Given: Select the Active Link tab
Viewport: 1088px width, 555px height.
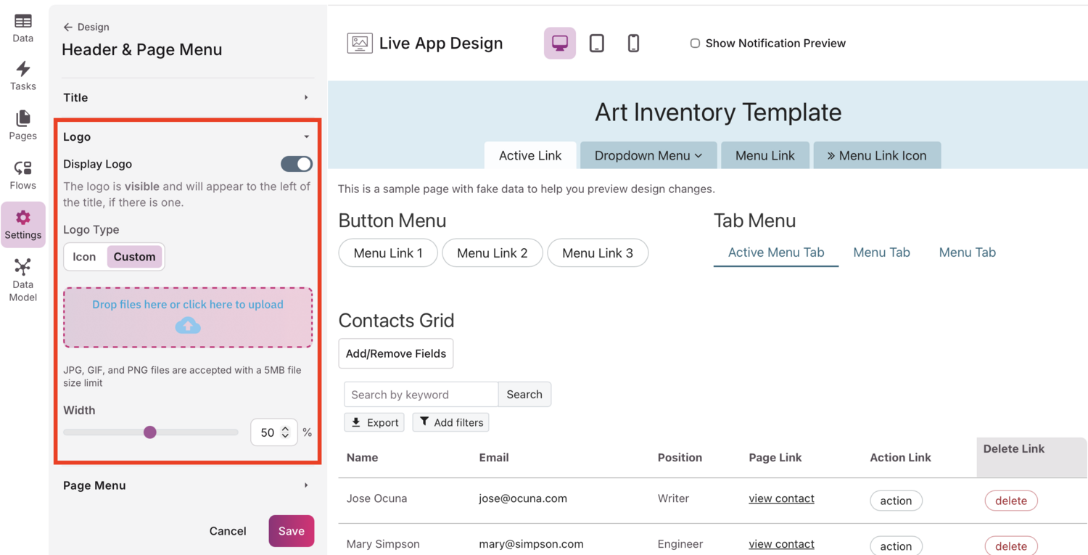Looking at the screenshot, I should pyautogui.click(x=530, y=155).
